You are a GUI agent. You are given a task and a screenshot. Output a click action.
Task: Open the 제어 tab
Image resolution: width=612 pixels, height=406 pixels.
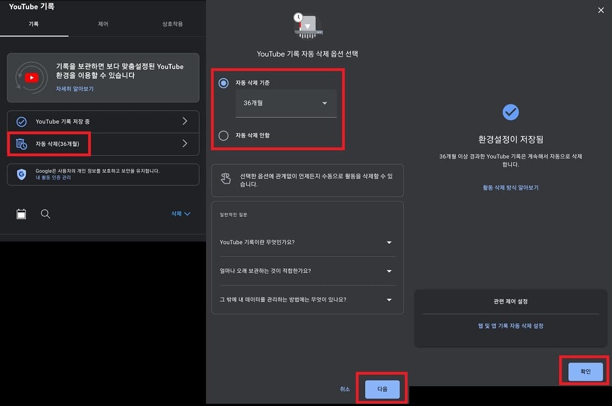click(x=103, y=24)
